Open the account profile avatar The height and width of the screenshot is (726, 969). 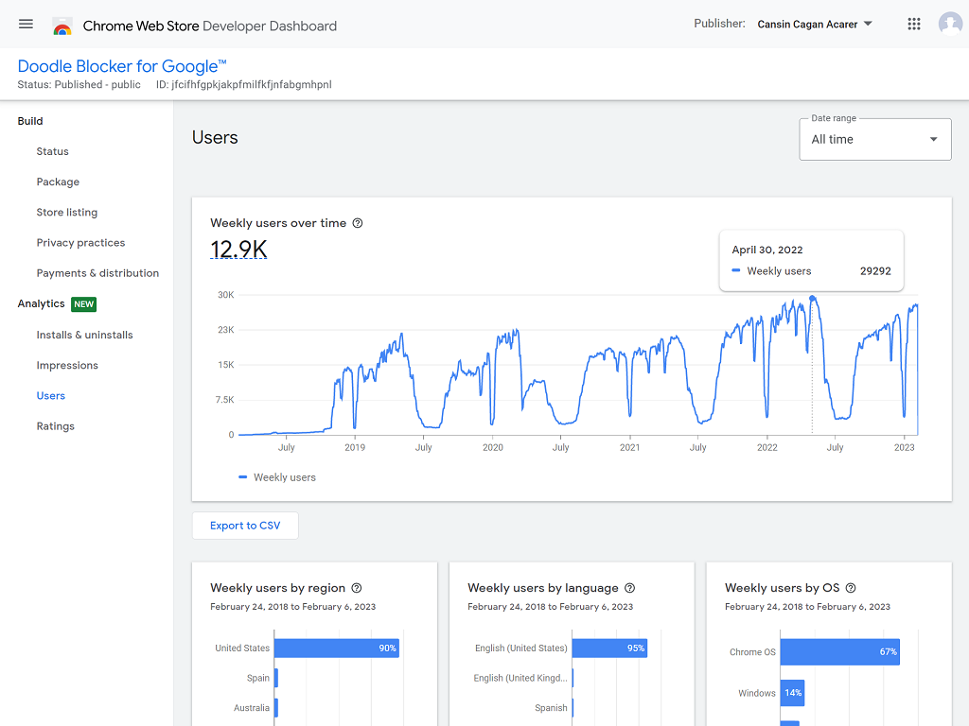click(x=950, y=25)
